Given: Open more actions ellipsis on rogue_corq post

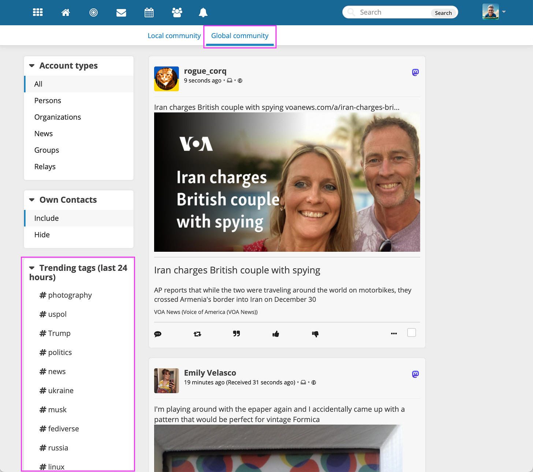Looking at the screenshot, I should (x=394, y=333).
